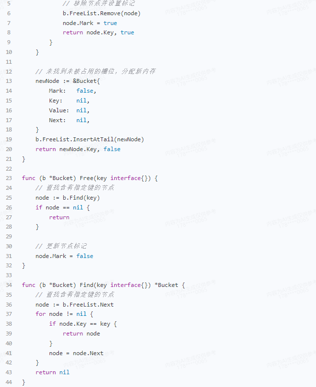Click 'Mark: false,' field line
The height and width of the screenshot is (387, 316).
[72, 91]
